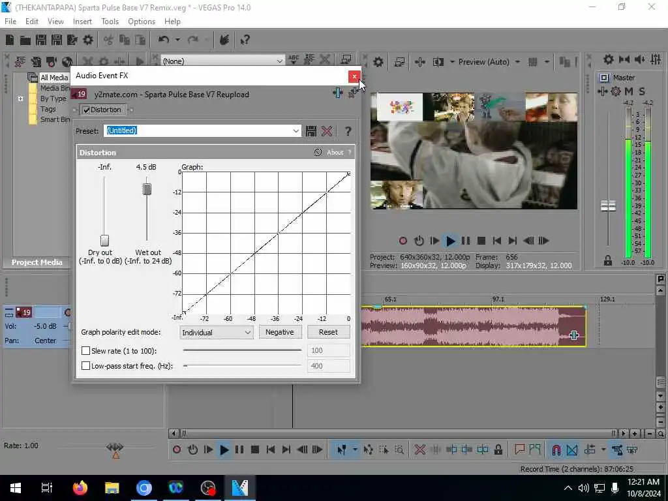The image size is (668, 501).
Task: Open Overlays grid dropdown arrow in preview
Action: coord(547,62)
